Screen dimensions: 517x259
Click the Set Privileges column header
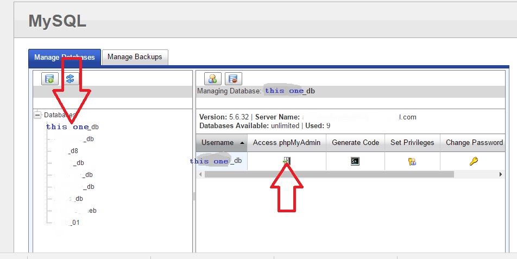coord(412,143)
